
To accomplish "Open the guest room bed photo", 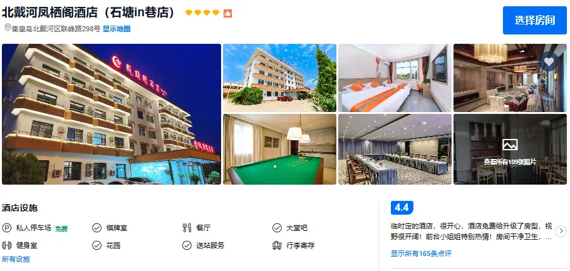I will (395, 78).
